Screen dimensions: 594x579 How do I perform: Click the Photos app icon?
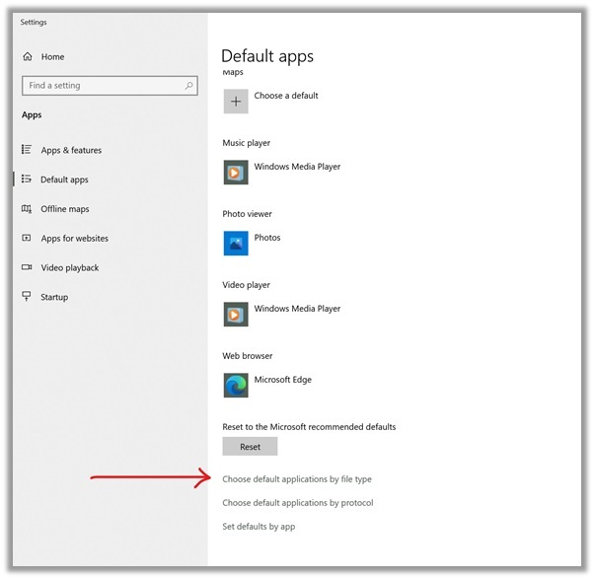pos(236,244)
